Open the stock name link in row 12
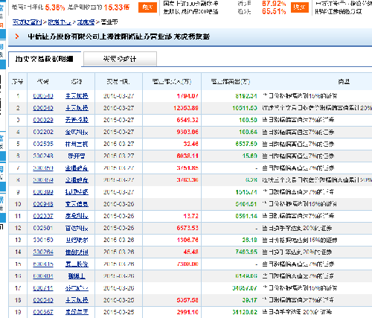372x318 pixels. pyautogui.click(x=77, y=228)
